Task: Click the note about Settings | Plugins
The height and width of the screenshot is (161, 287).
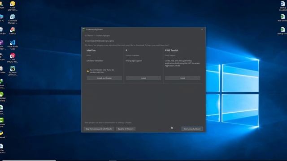Action: [108, 123]
